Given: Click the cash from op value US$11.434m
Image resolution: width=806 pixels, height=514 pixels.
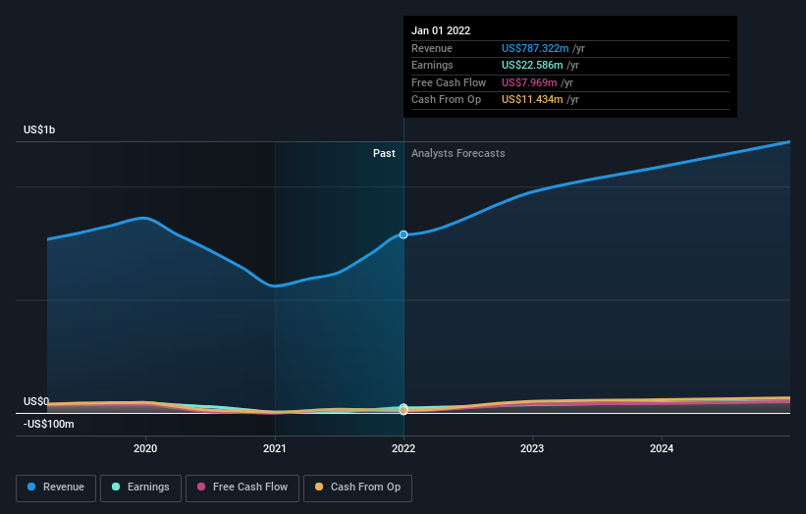Looking at the screenshot, I should tap(532, 100).
